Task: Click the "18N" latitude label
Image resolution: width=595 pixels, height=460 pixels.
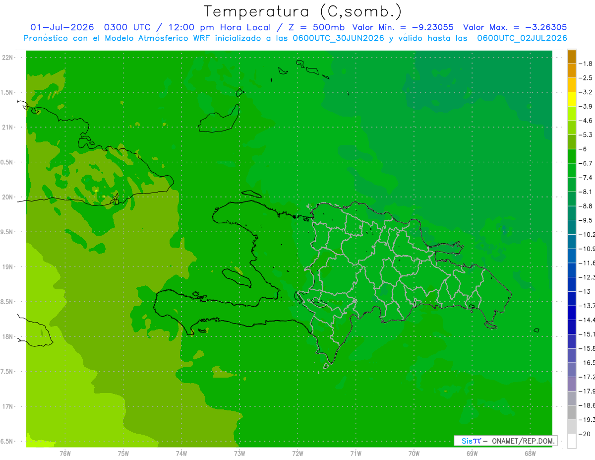Action: pyautogui.click(x=8, y=336)
